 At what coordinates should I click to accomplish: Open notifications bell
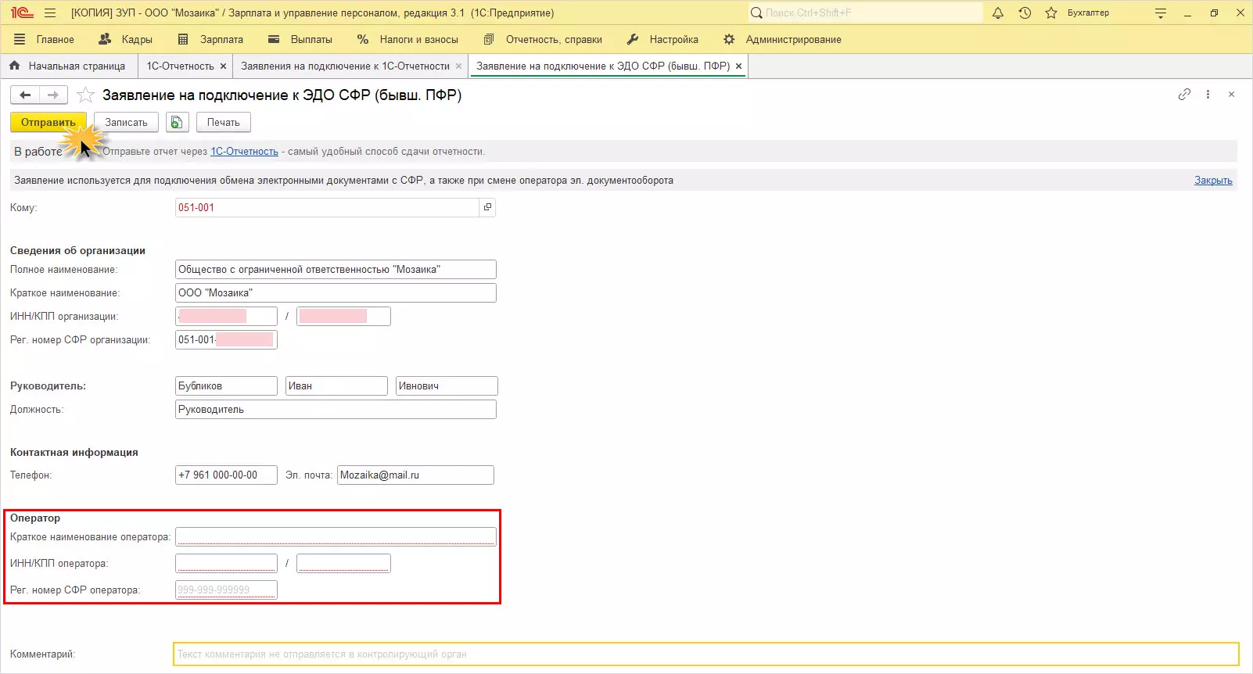(998, 13)
